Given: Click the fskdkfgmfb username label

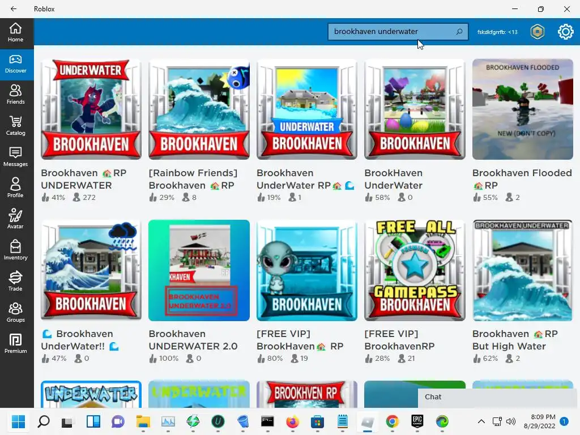Looking at the screenshot, I should coord(497,32).
